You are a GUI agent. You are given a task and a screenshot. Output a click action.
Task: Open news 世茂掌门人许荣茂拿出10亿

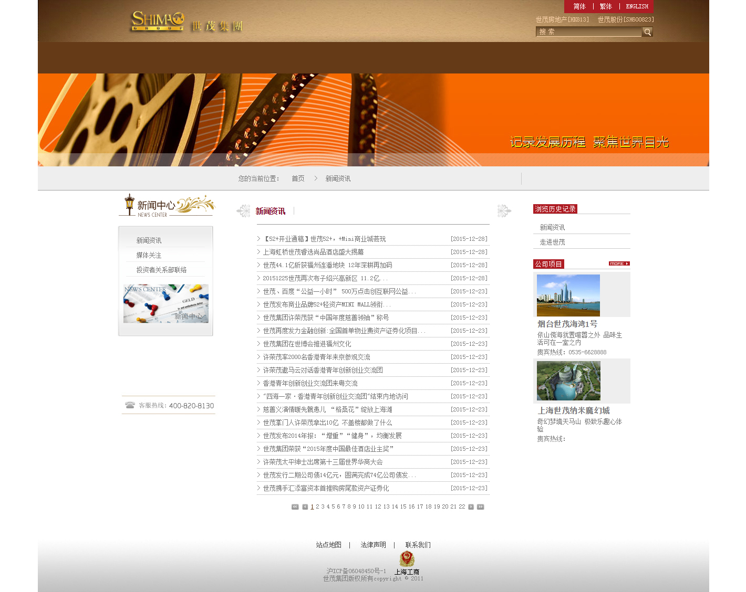[x=327, y=422]
